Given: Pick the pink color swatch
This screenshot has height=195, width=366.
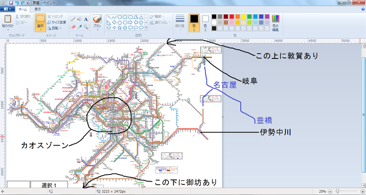Looking at the screenshot, I should [232, 22].
